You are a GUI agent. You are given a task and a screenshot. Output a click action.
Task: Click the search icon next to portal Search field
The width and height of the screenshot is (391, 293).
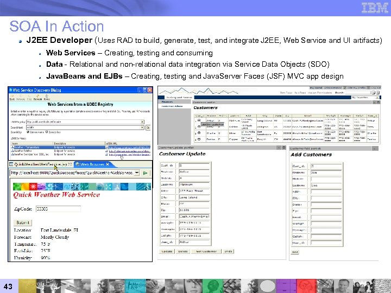pos(373,93)
